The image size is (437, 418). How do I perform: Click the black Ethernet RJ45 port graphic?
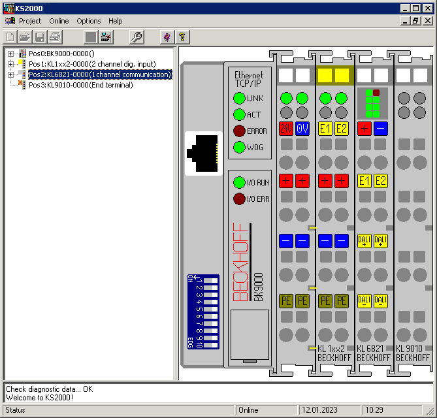click(203, 153)
